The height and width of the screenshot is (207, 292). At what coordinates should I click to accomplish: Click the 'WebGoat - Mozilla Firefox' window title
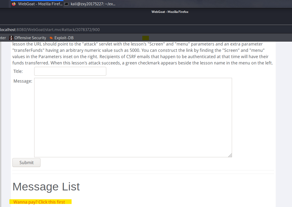pyautogui.click(x=170, y=12)
